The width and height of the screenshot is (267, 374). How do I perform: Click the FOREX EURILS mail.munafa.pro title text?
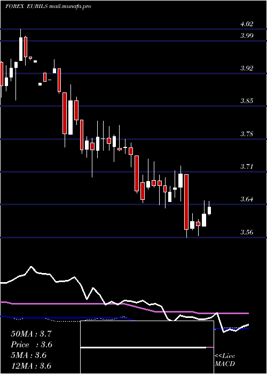(48, 6)
